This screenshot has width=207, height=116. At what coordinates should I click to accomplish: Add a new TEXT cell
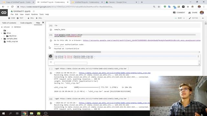[20, 18]
